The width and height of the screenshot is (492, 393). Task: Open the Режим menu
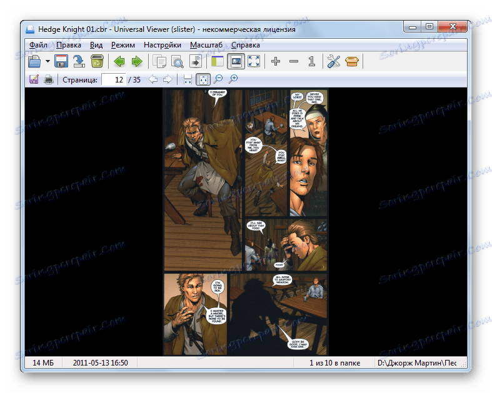[123, 45]
